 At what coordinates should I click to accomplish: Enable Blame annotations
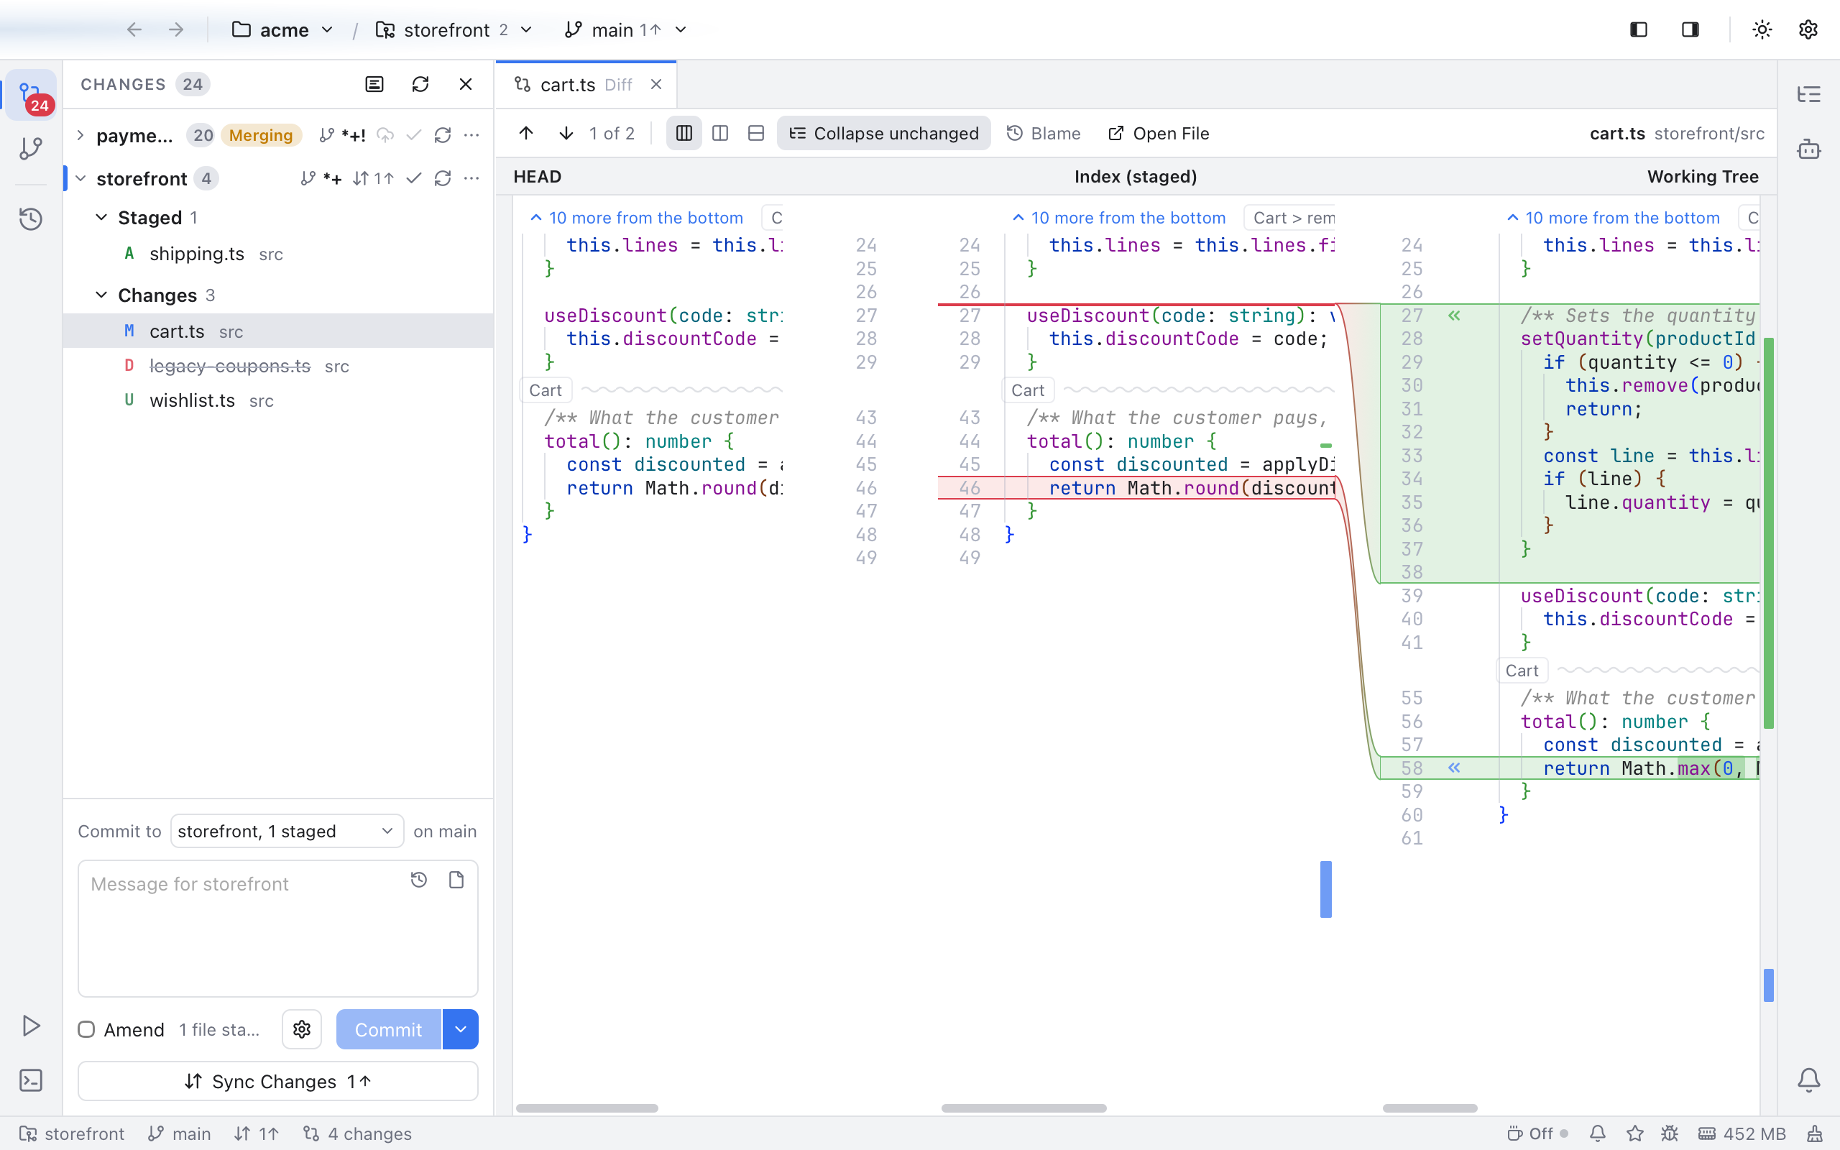click(x=1043, y=133)
